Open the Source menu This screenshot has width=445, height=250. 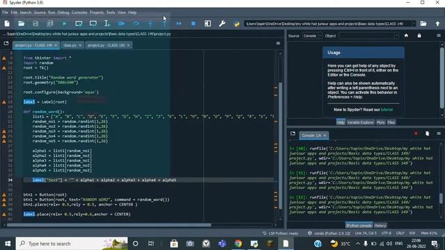40,12
